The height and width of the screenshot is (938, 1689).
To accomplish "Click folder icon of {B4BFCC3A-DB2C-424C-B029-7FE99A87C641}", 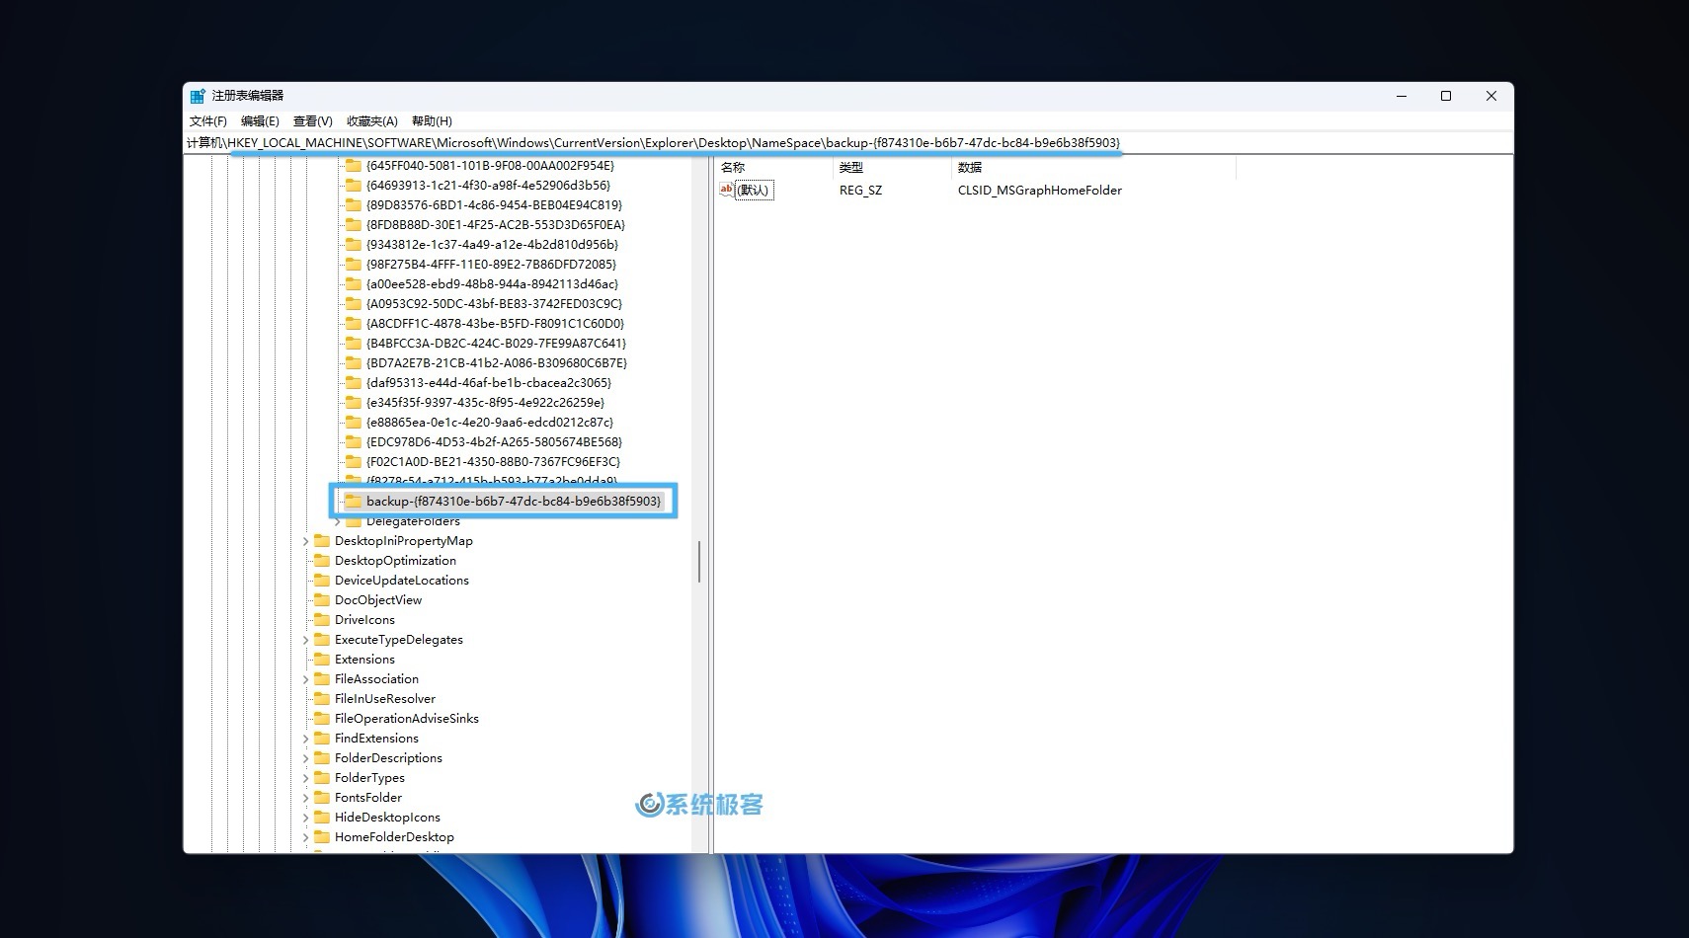I will [x=353, y=344].
